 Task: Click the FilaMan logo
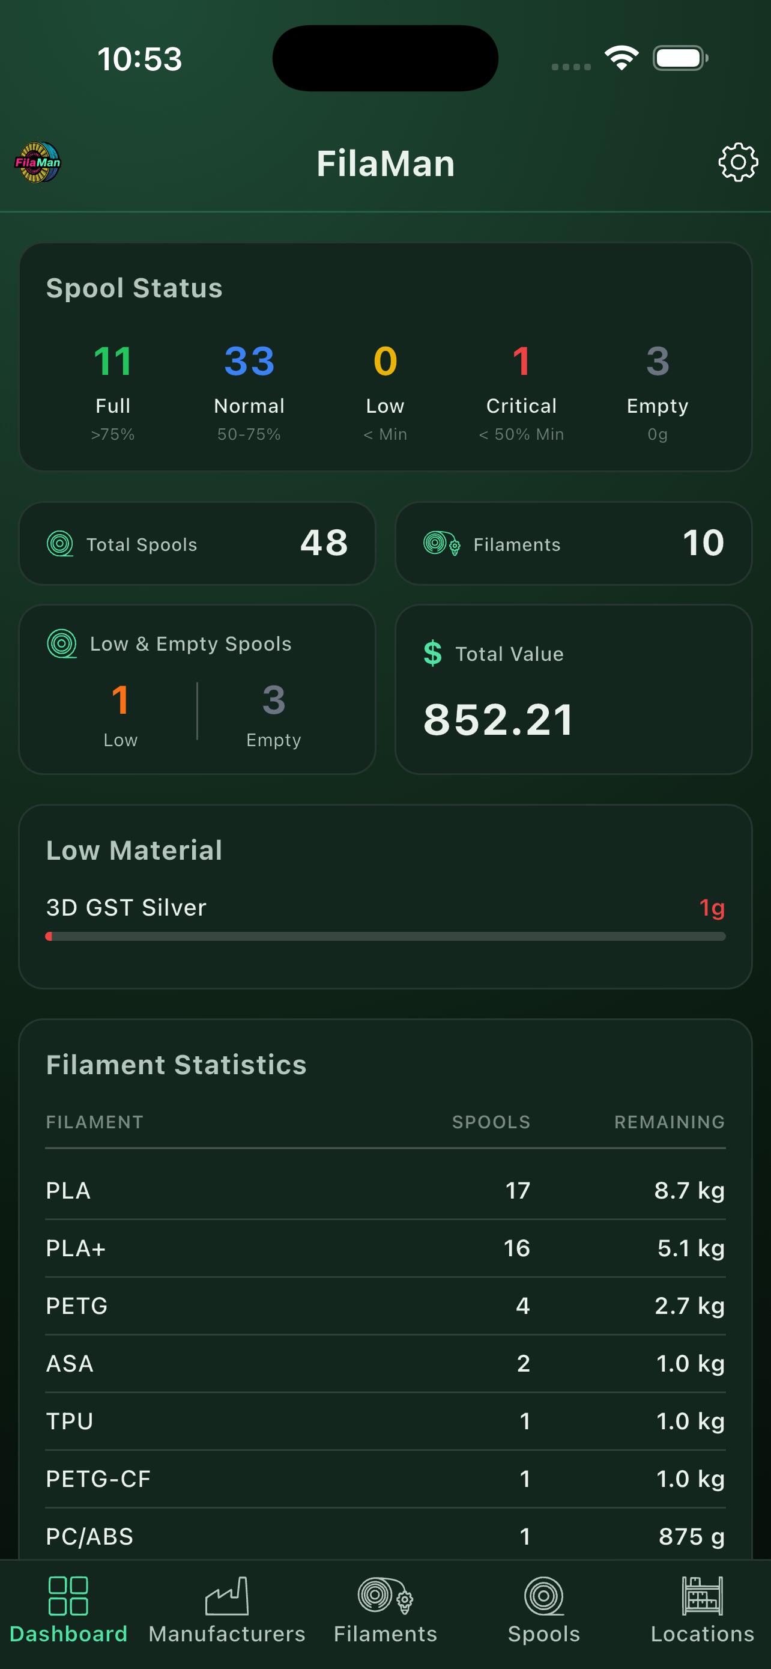[x=37, y=163]
